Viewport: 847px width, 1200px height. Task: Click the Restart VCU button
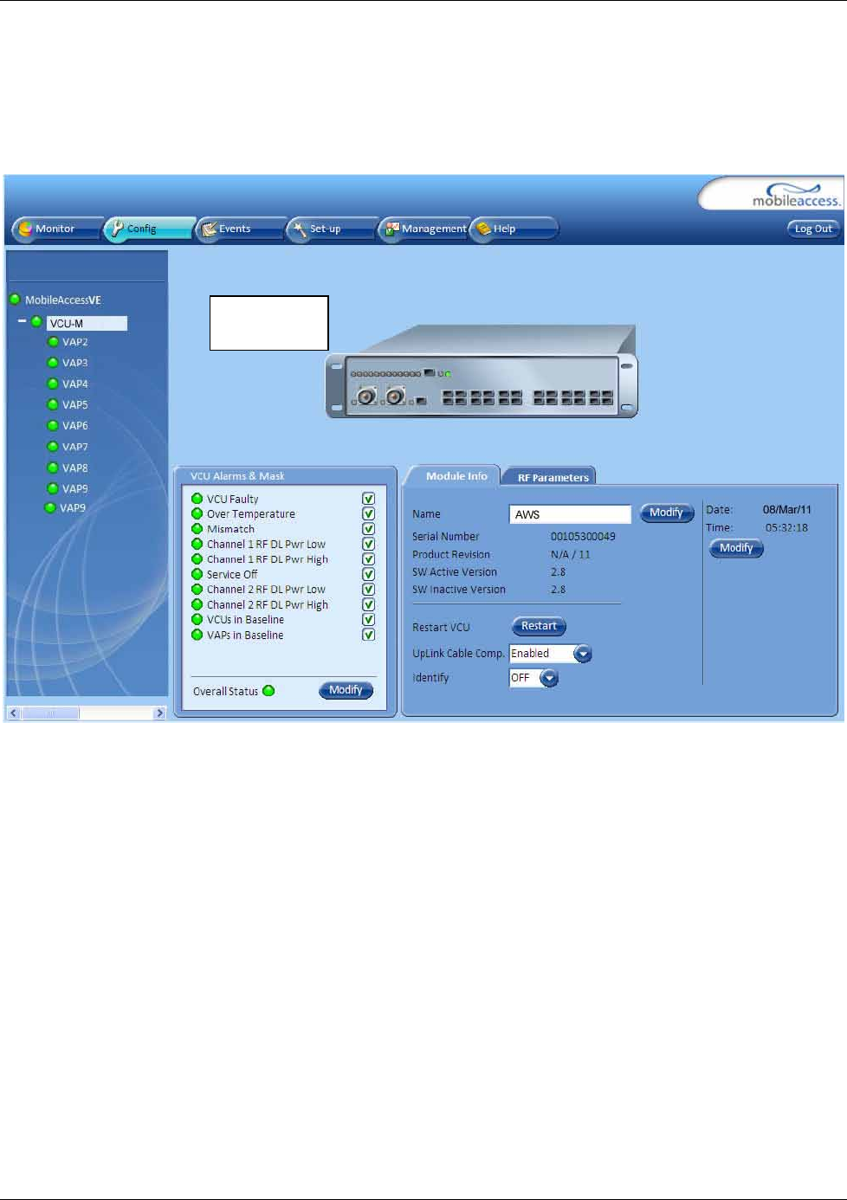tap(539, 626)
